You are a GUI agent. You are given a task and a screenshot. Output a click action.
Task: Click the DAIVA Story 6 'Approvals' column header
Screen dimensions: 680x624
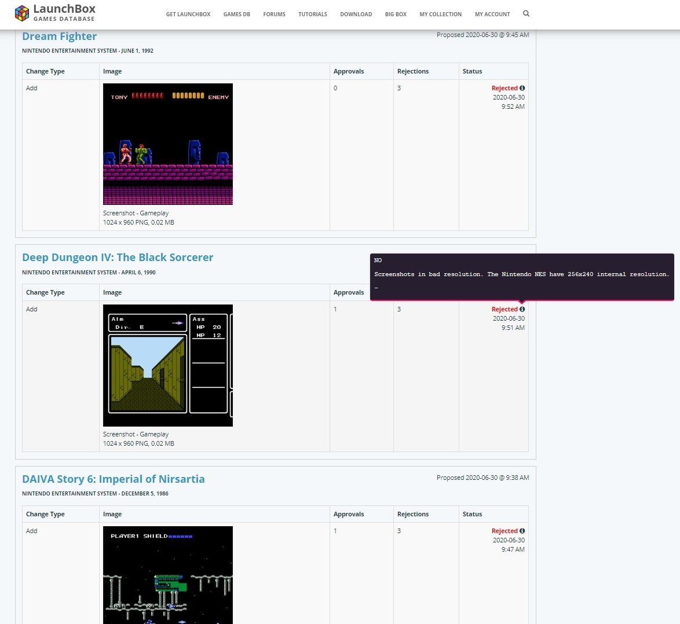click(349, 515)
